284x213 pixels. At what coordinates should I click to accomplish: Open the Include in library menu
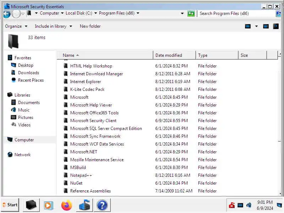pos(54,26)
